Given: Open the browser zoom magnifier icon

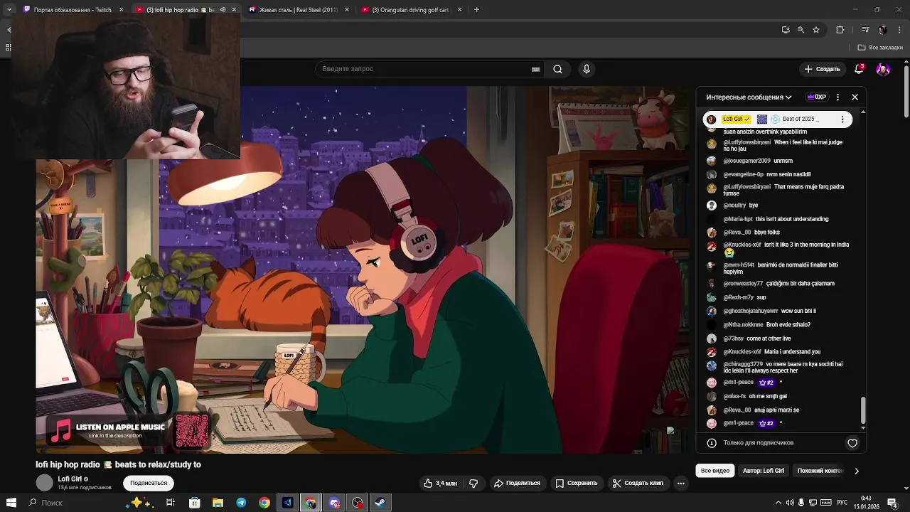Looking at the screenshot, I should pos(801,30).
